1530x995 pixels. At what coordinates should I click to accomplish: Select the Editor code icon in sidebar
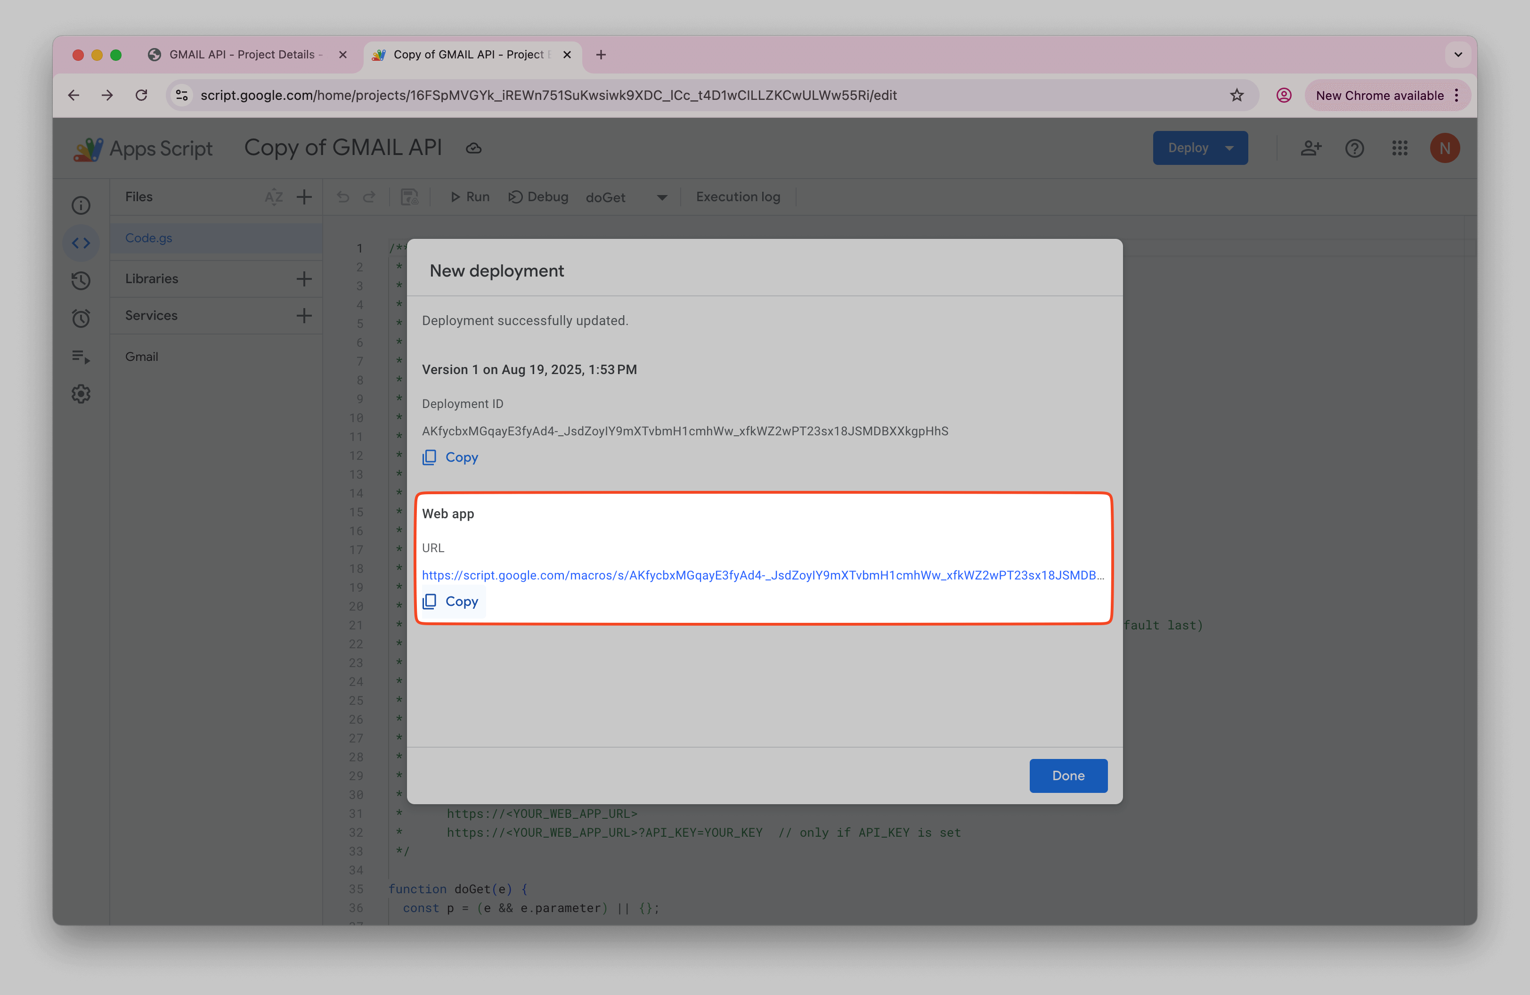(81, 243)
